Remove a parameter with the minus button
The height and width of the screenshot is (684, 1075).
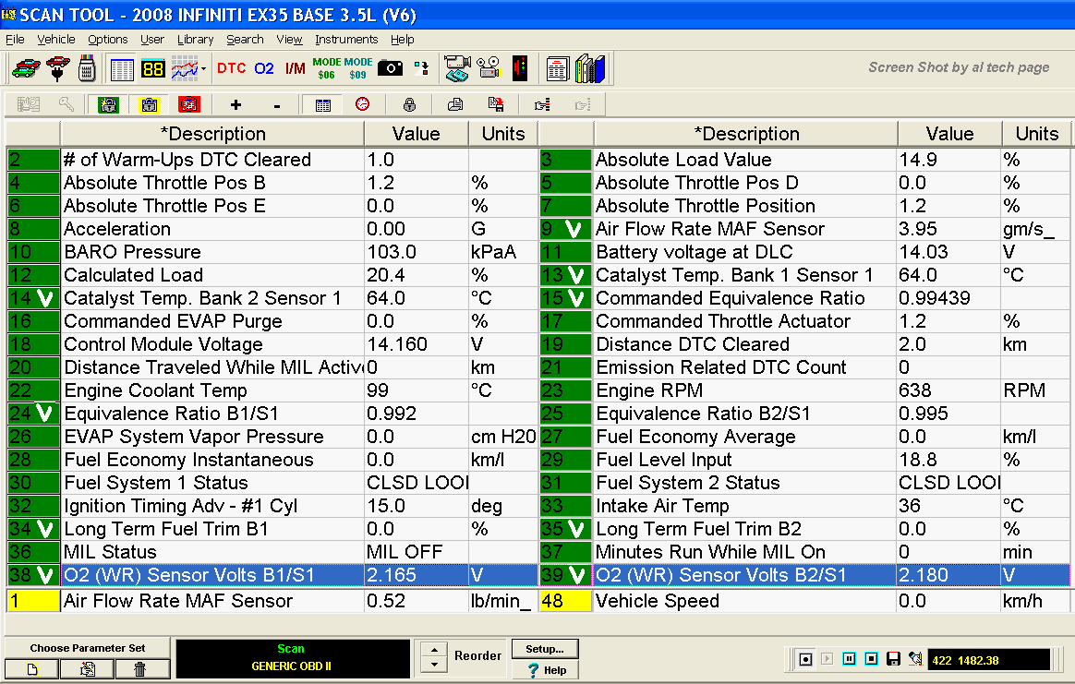[x=277, y=106]
